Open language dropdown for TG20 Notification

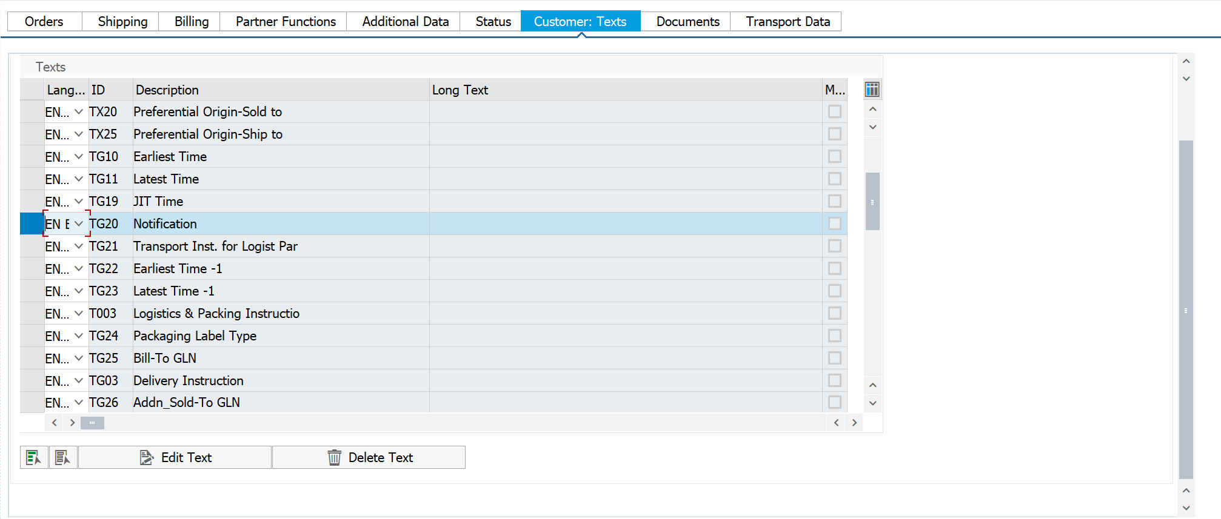coord(79,223)
